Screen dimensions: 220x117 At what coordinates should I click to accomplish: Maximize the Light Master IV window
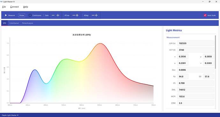209,2
